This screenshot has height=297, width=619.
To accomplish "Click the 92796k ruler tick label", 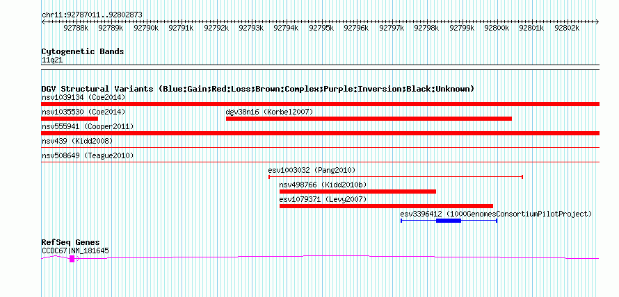I will 357,28.
